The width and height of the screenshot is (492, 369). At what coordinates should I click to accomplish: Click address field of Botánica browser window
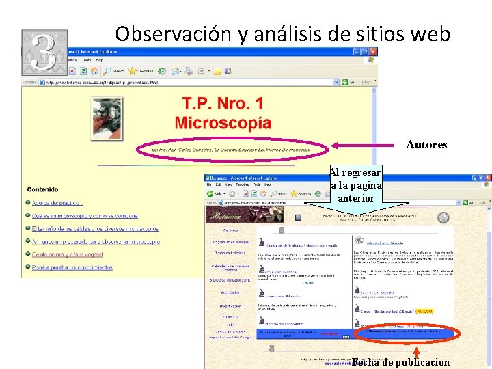(x=338, y=203)
